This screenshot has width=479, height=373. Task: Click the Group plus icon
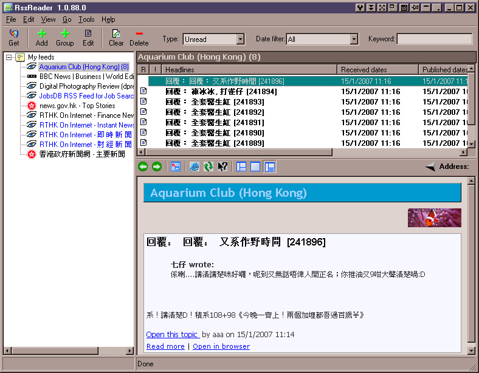65,33
